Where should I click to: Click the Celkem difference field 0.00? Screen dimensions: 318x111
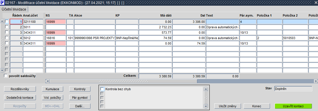[222, 76]
